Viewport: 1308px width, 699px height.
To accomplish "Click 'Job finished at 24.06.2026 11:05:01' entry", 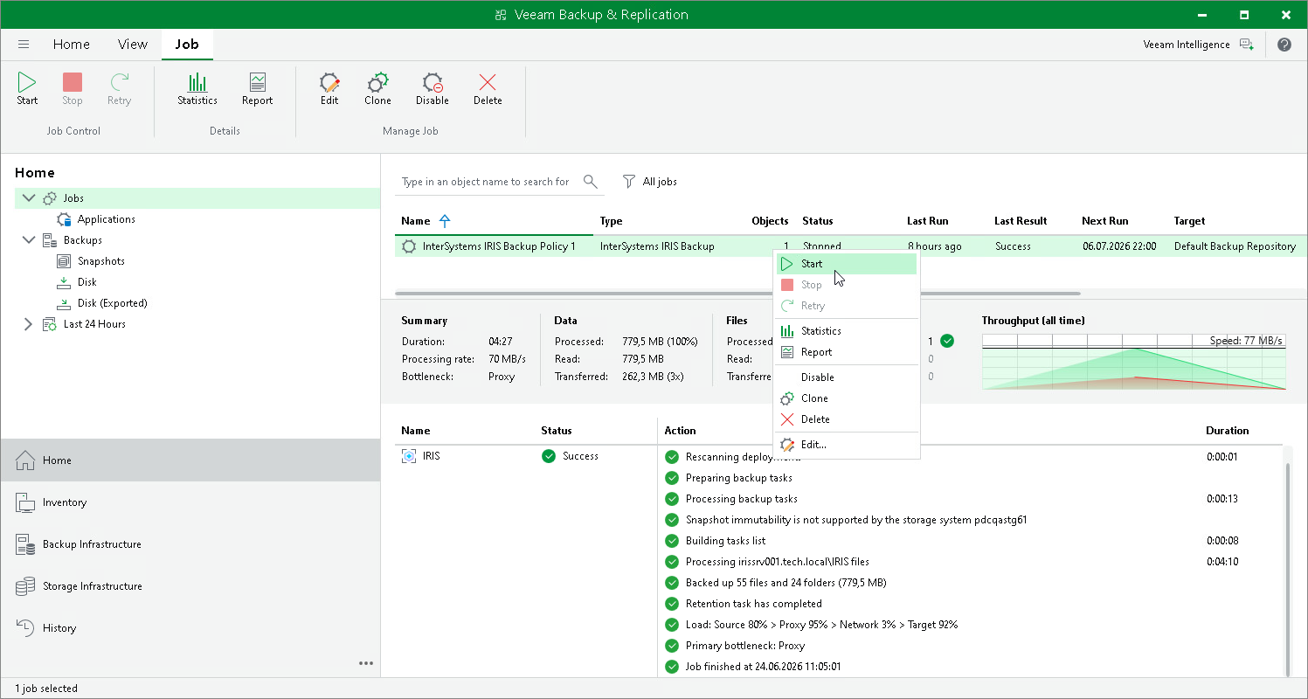I will click(763, 667).
